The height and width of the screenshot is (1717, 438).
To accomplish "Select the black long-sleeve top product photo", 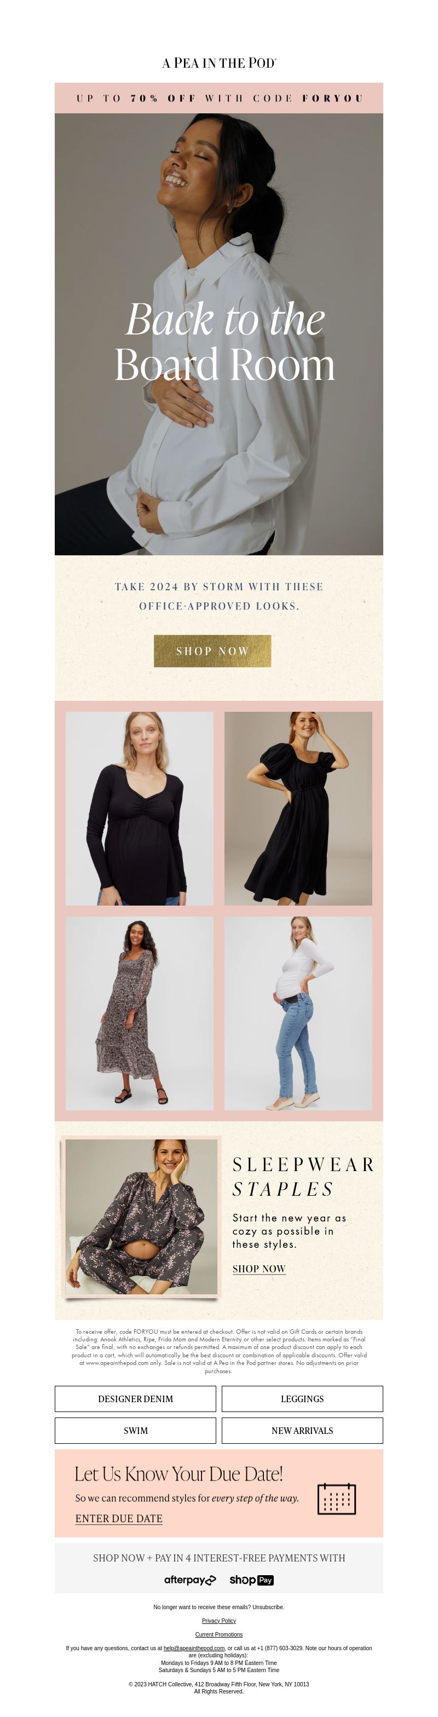I will pyautogui.click(x=139, y=808).
